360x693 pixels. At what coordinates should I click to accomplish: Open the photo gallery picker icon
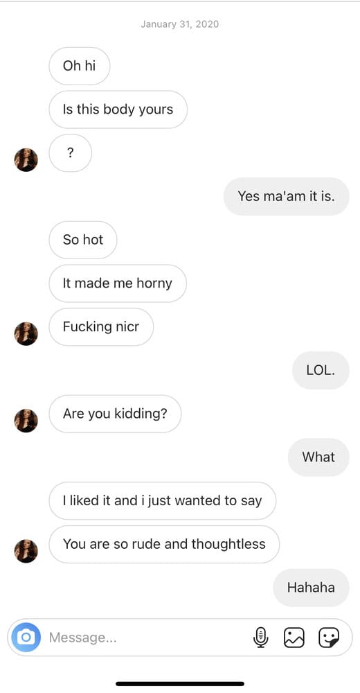[294, 638]
